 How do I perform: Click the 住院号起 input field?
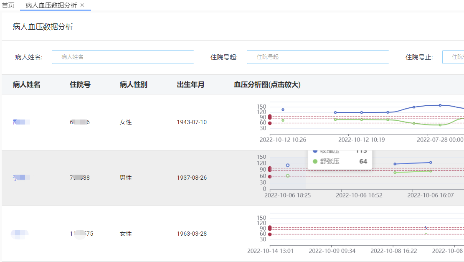tap(317, 57)
